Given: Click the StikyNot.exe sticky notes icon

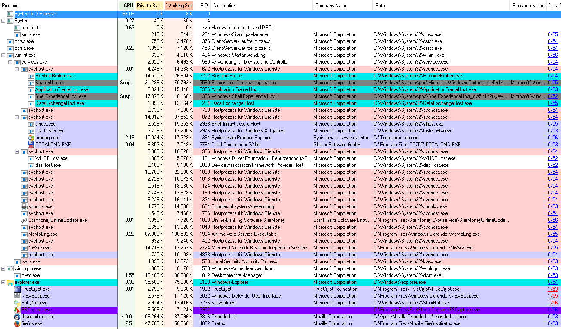Looking at the screenshot, I should tap(17, 303).
